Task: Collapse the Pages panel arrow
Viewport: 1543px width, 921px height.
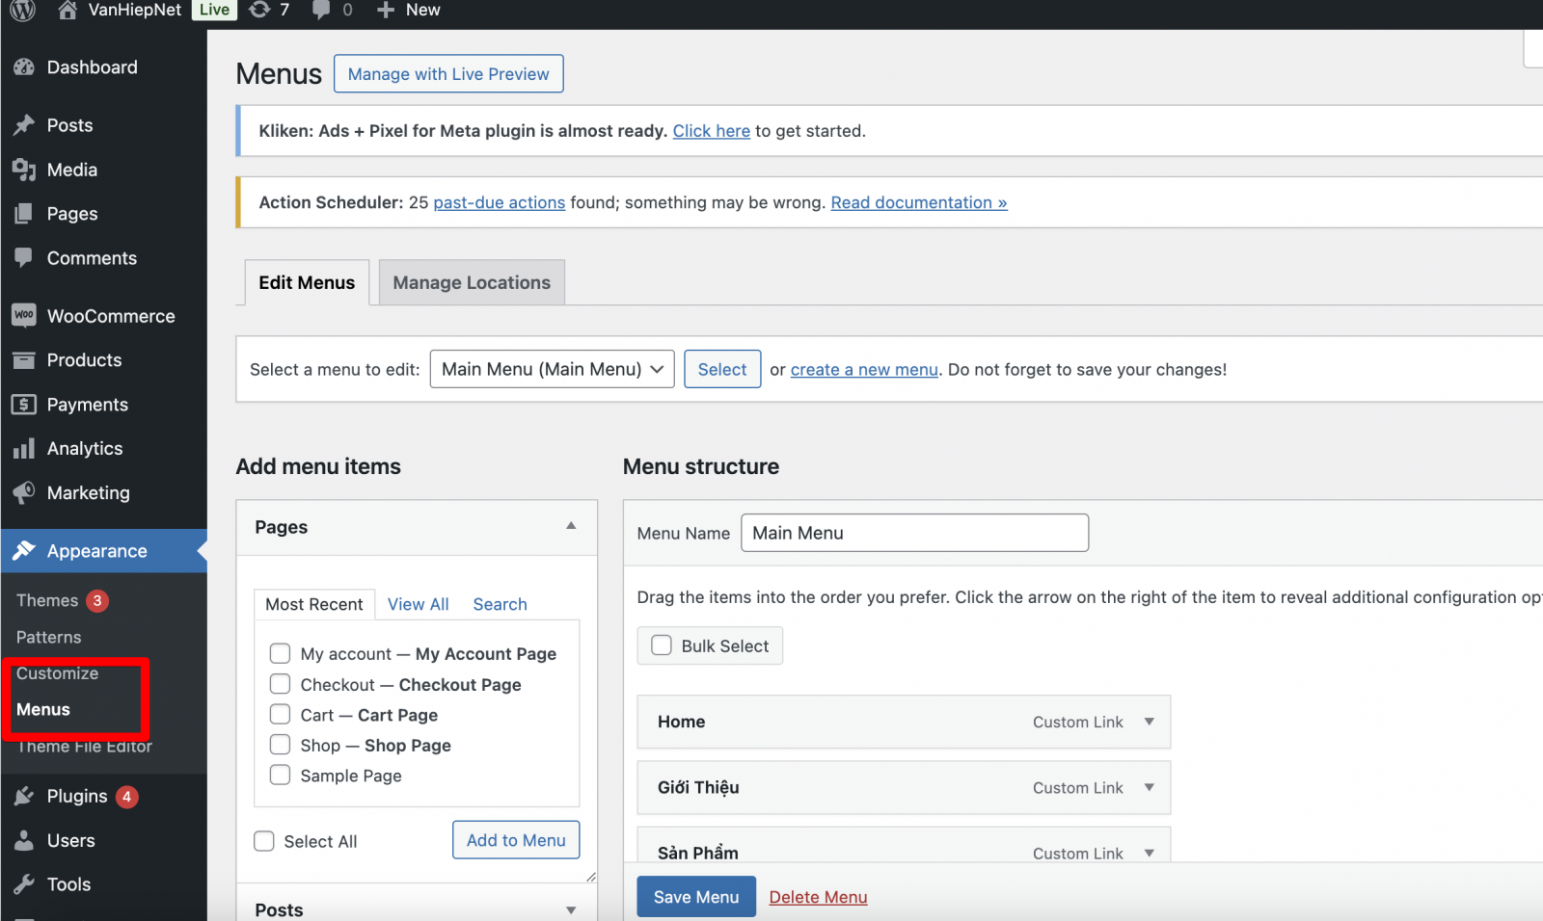Action: (x=571, y=526)
